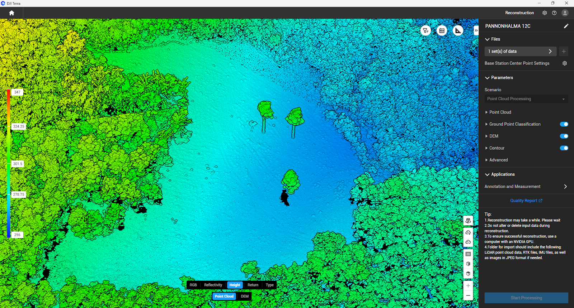Open the point cloud filter tool

pyautogui.click(x=425, y=30)
